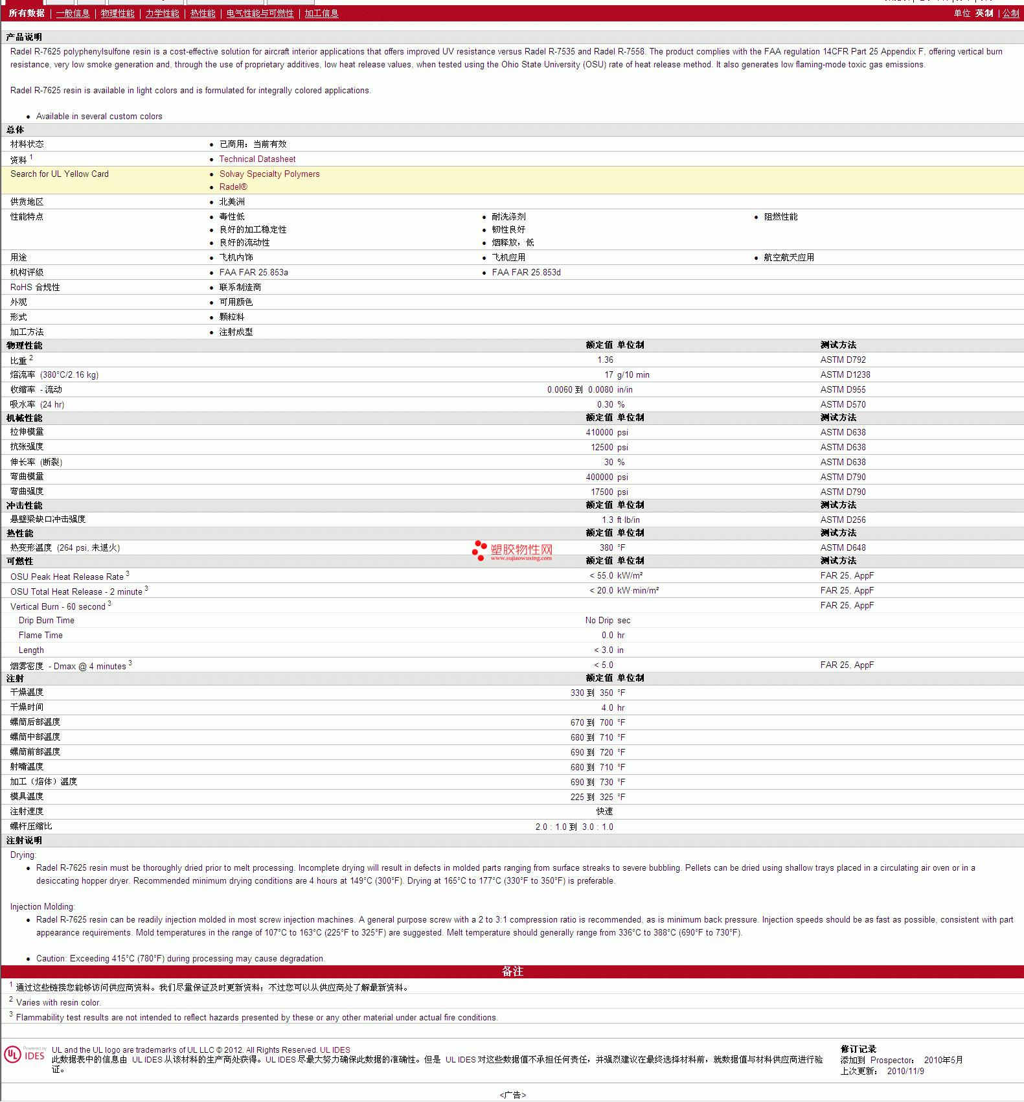Click FAA FAR 25.853d rating text

pos(526,272)
